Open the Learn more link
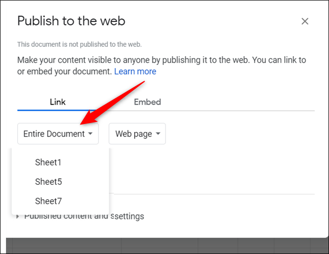Screen dimensions: 329x254 coord(135,72)
